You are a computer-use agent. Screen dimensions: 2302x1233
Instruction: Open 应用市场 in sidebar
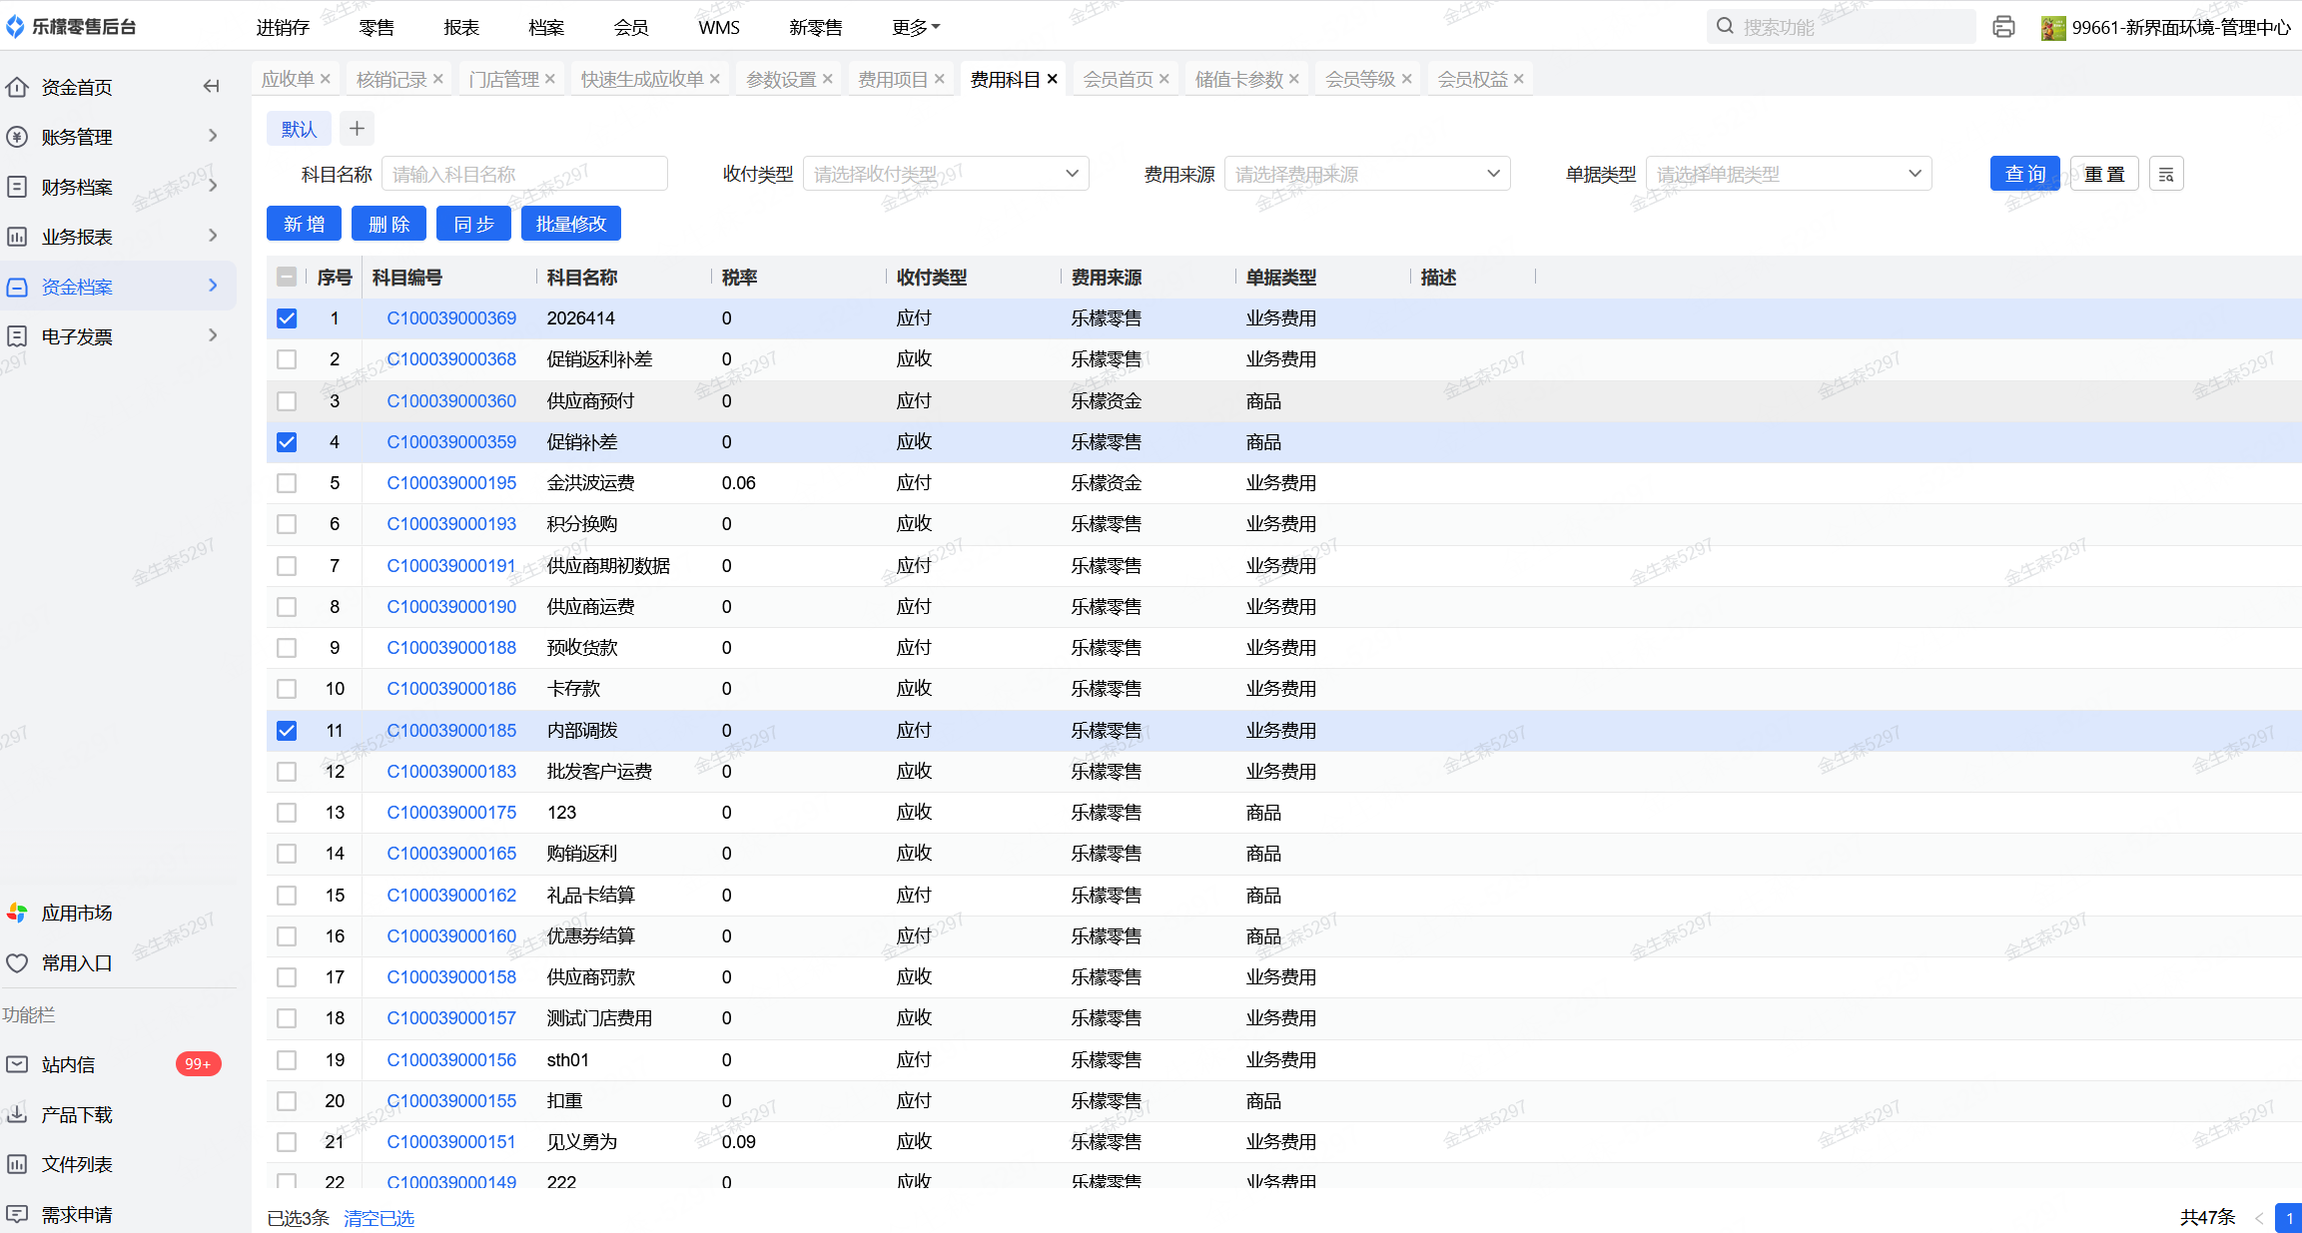tap(76, 913)
